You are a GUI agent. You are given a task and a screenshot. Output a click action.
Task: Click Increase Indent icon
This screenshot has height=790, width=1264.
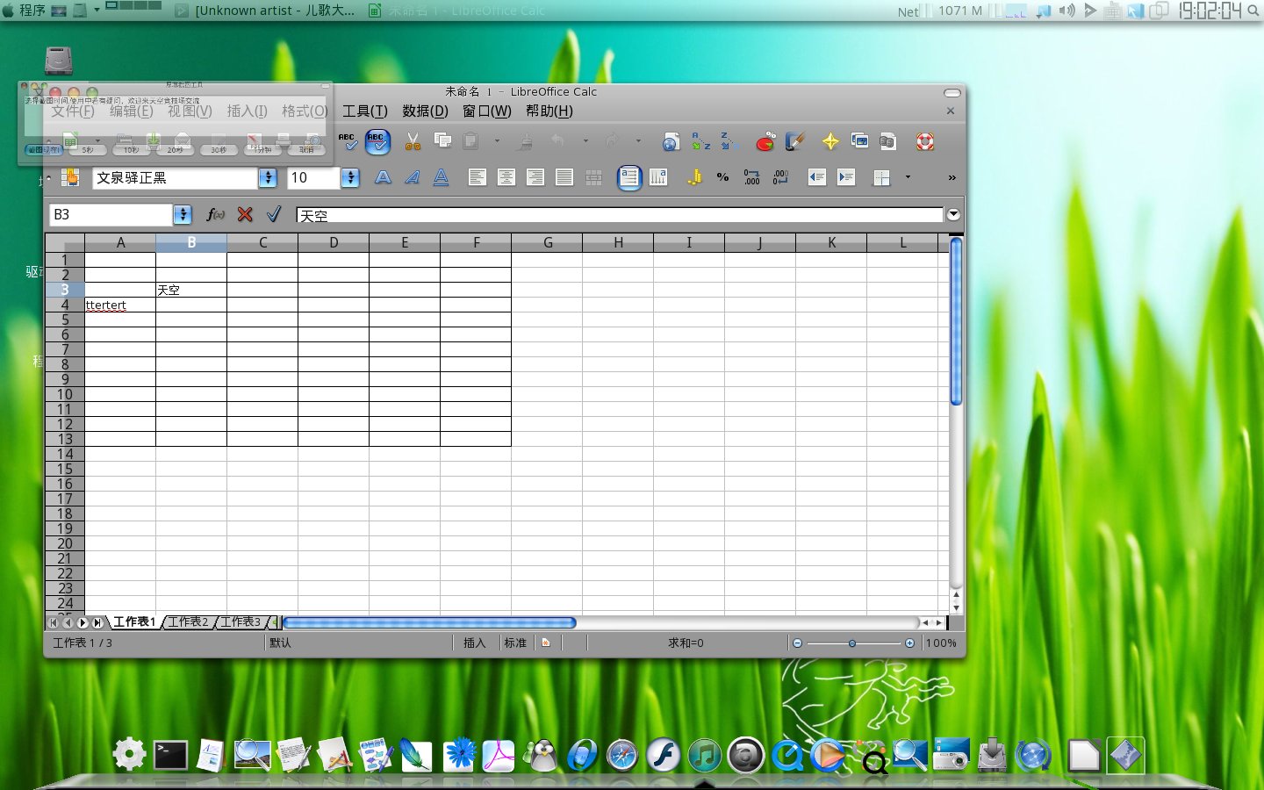846,177
